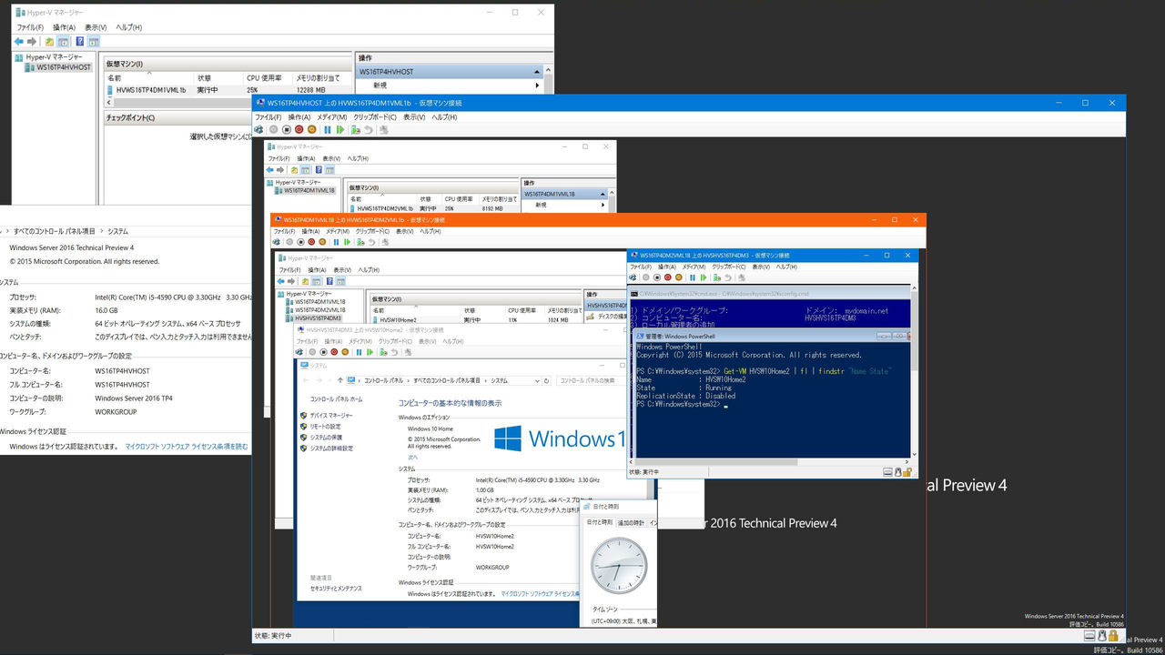Click Pause icon in HVSW10Home2 connection toolbar

pos(360,352)
